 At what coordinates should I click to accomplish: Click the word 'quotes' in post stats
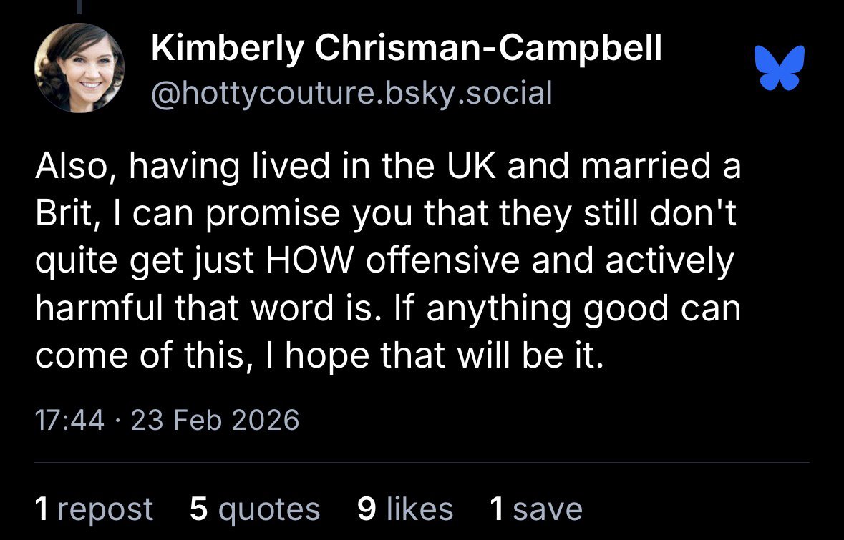click(x=268, y=509)
